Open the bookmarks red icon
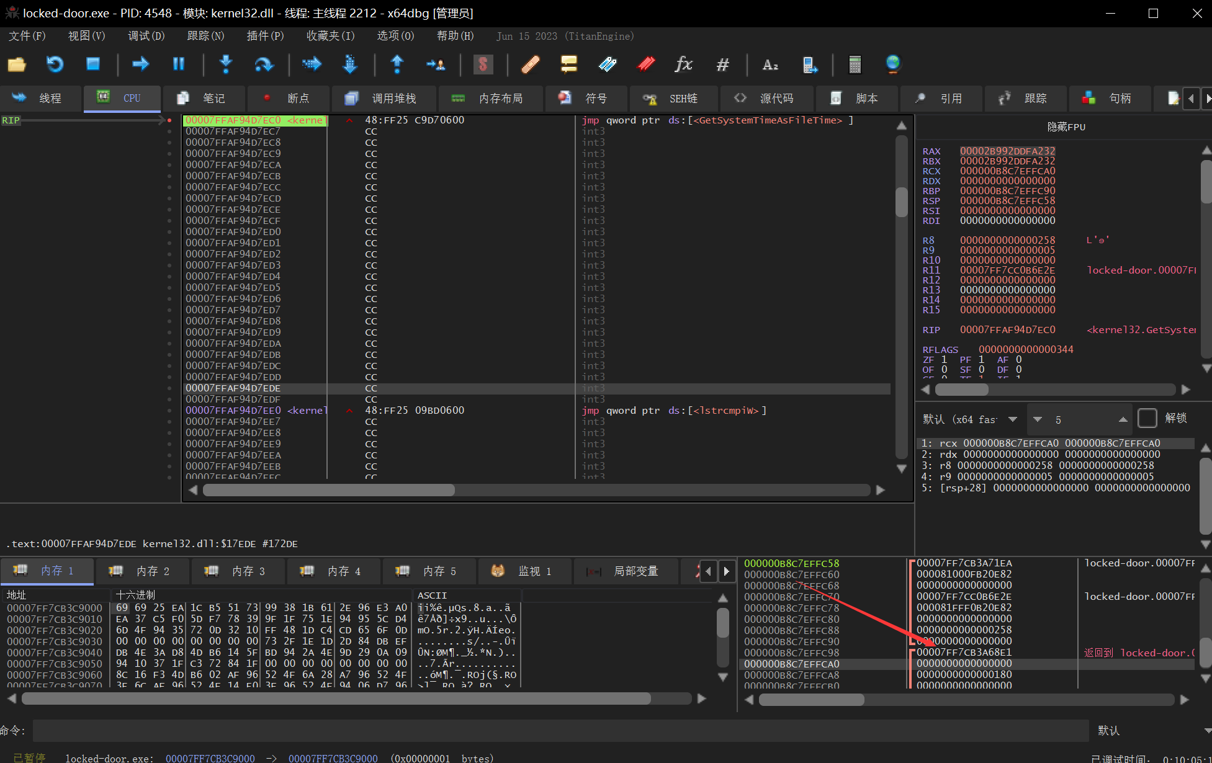Viewport: 1212px width, 763px height. pyautogui.click(x=646, y=64)
